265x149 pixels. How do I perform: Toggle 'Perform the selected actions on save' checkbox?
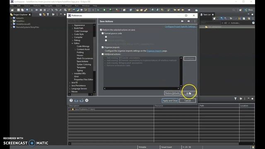[x=101, y=30]
